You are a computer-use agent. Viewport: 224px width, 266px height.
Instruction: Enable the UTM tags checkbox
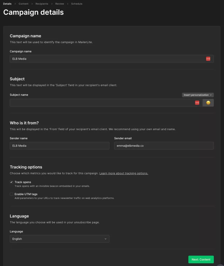[x=11, y=194]
